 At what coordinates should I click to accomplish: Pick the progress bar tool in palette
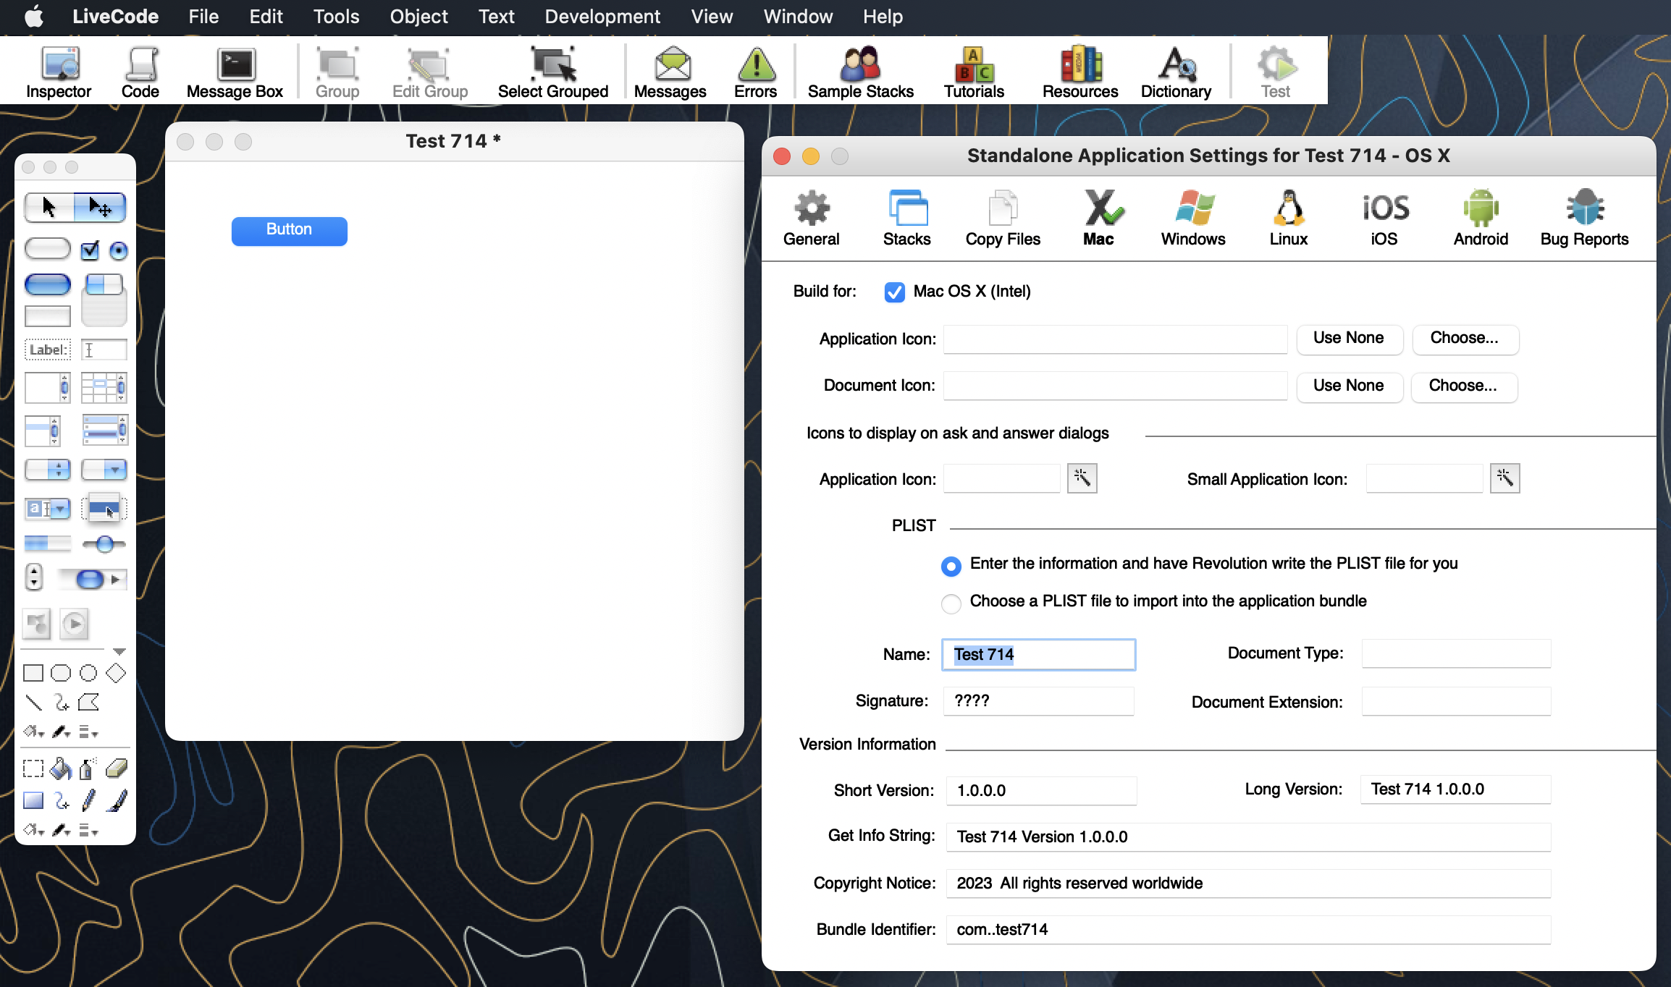(48, 543)
